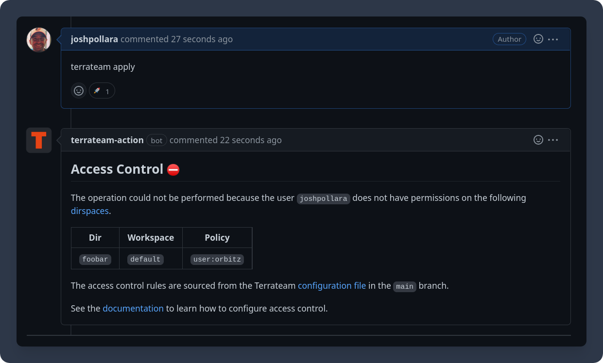
Task: Follow the dirspaces link
Action: [x=90, y=211]
